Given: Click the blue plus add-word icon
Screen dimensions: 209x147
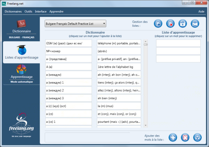Looking at the screenshot, I should (x=173, y=137).
